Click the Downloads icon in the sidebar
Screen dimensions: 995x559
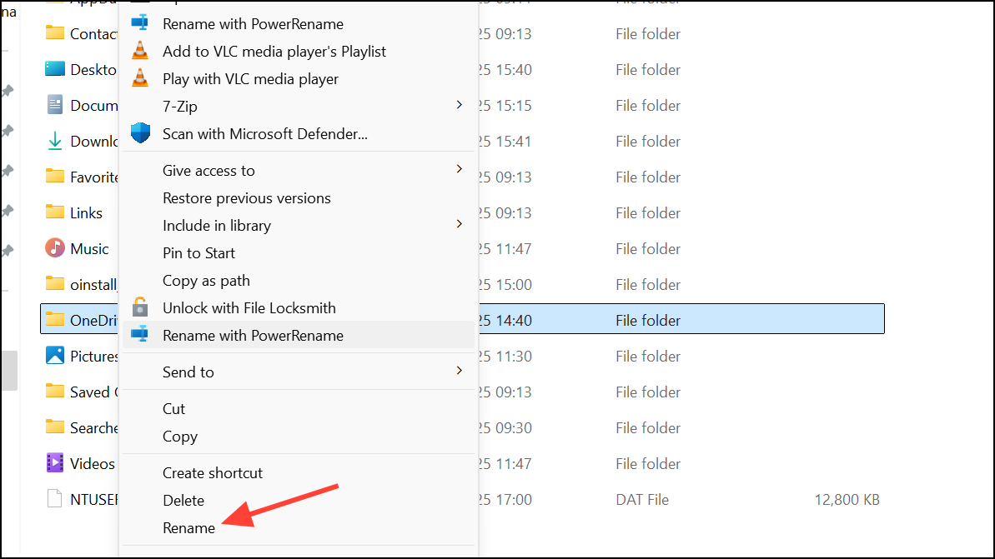point(55,141)
